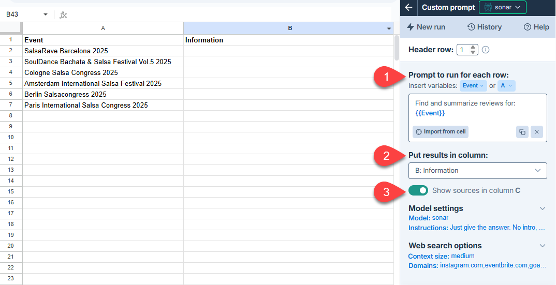Click the back arrow in the sidebar header

tap(409, 7)
